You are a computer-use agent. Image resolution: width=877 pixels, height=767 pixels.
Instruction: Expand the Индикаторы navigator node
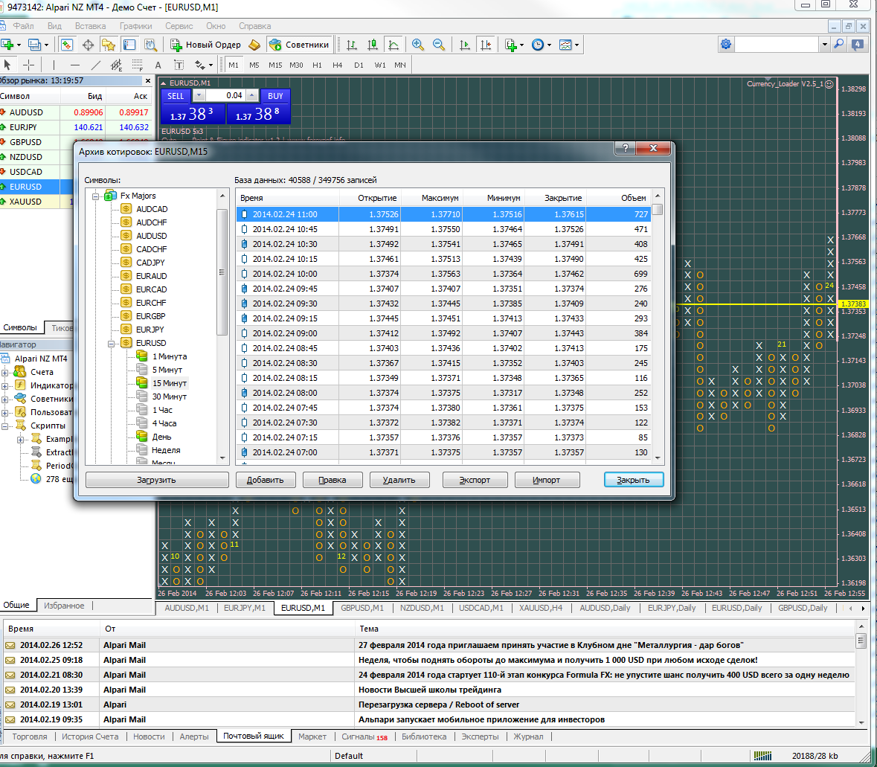[4, 385]
